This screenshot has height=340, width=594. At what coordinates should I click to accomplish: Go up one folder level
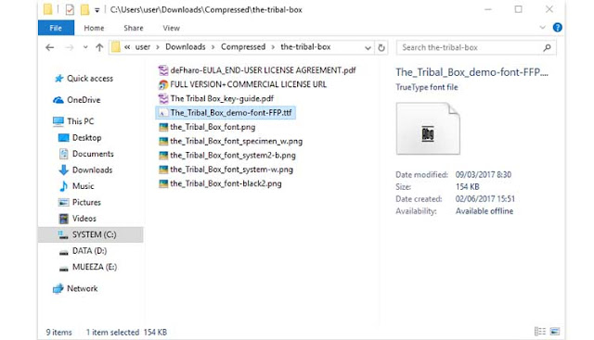click(x=99, y=47)
